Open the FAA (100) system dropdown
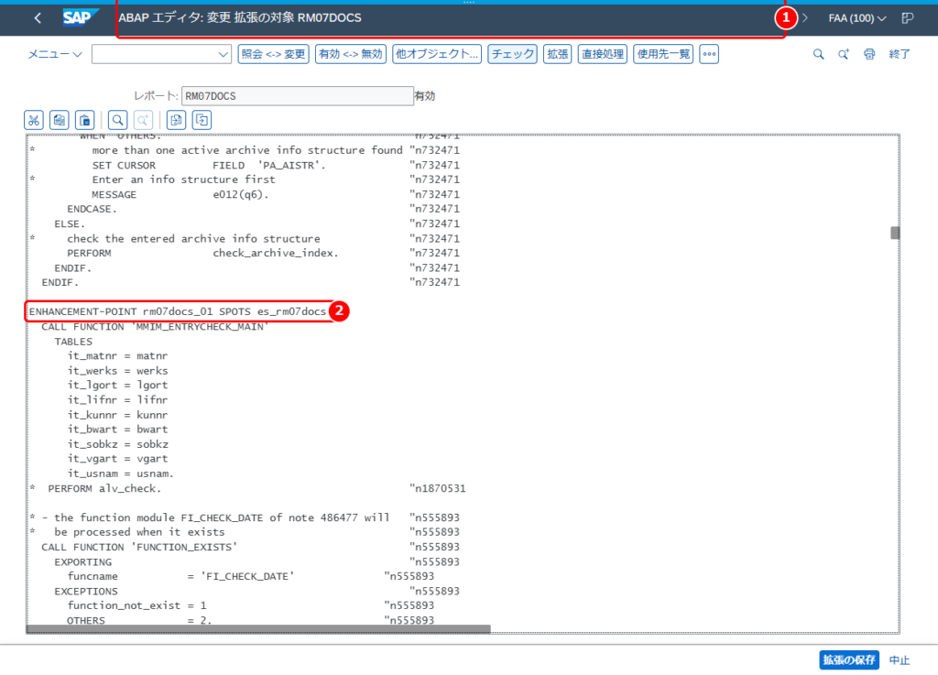Image resolution: width=938 pixels, height=675 pixels. click(x=857, y=18)
